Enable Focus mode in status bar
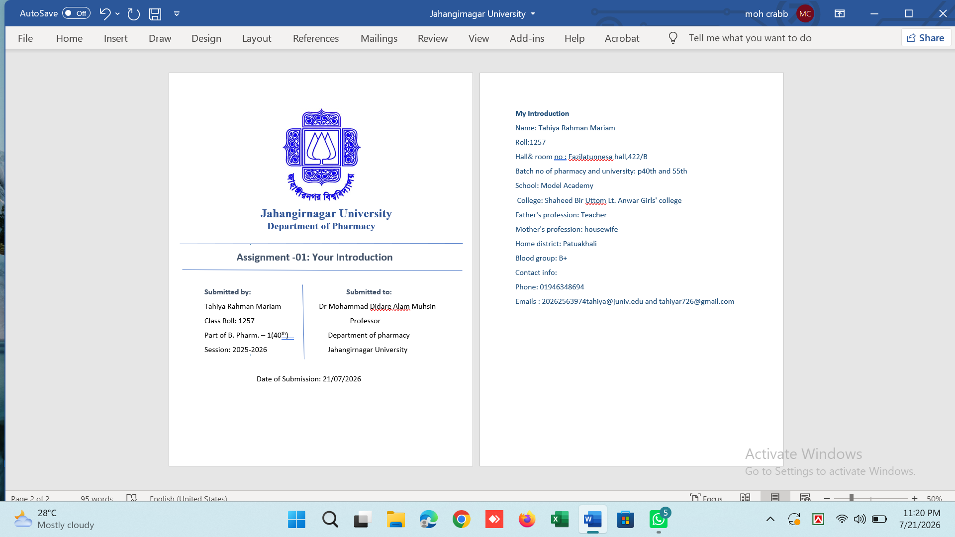Viewport: 955px width, 537px height. coord(706,498)
